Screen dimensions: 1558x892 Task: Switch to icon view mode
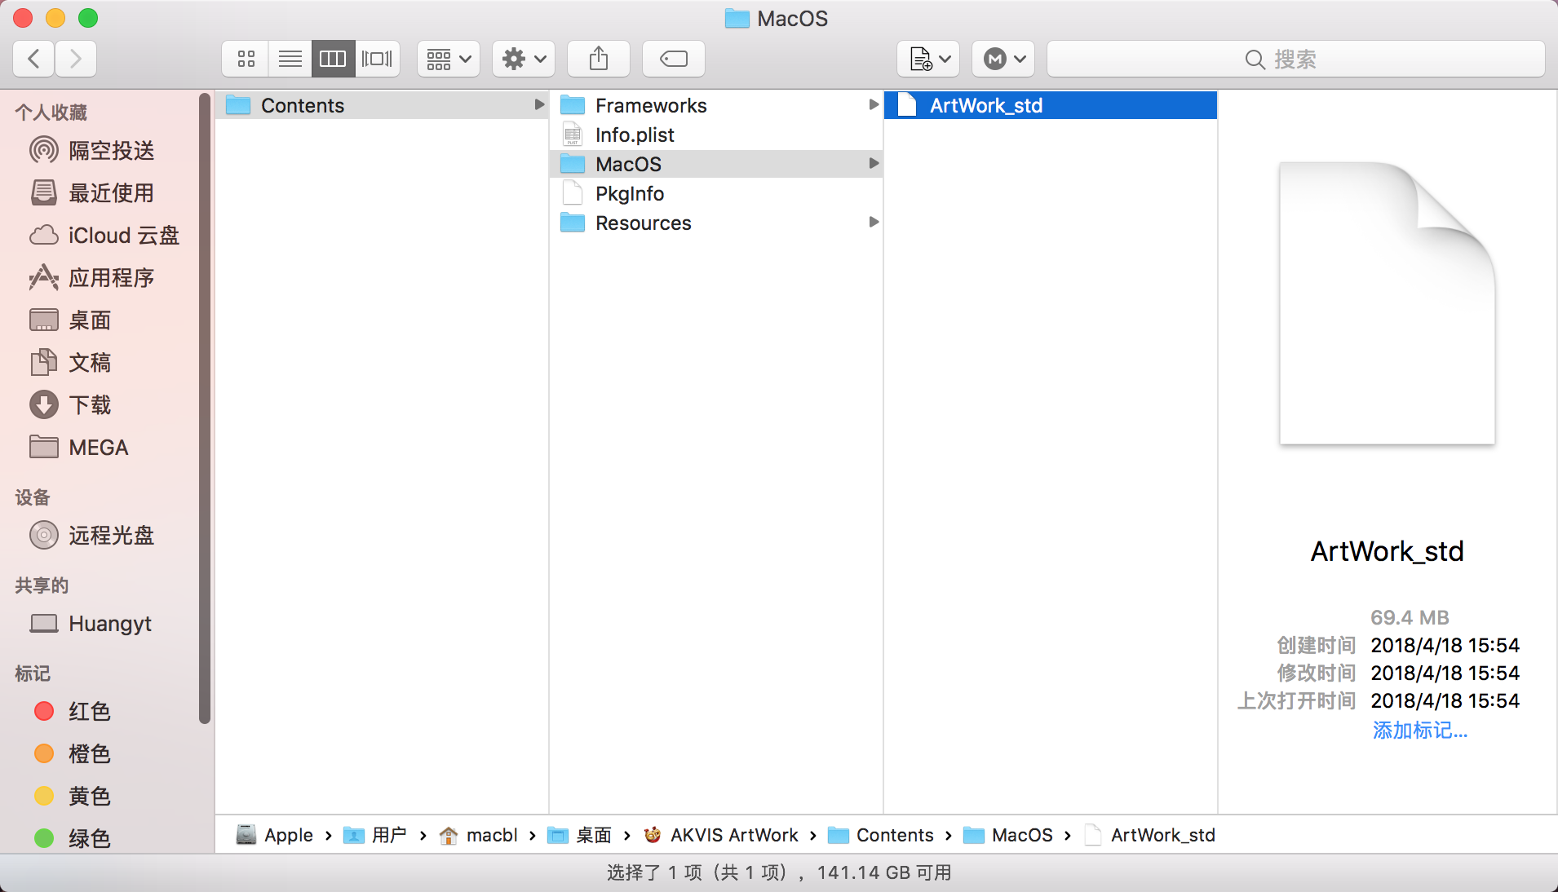(x=246, y=59)
